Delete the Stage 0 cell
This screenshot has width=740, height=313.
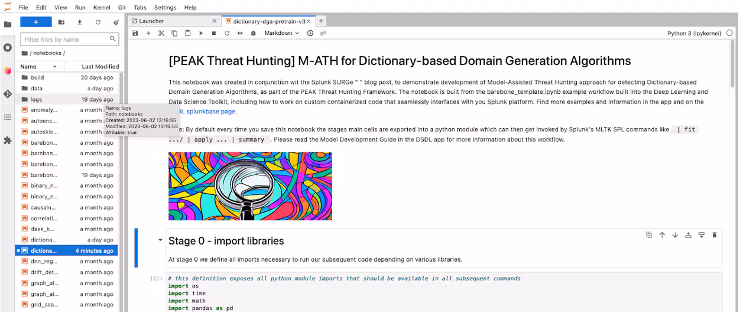714,235
